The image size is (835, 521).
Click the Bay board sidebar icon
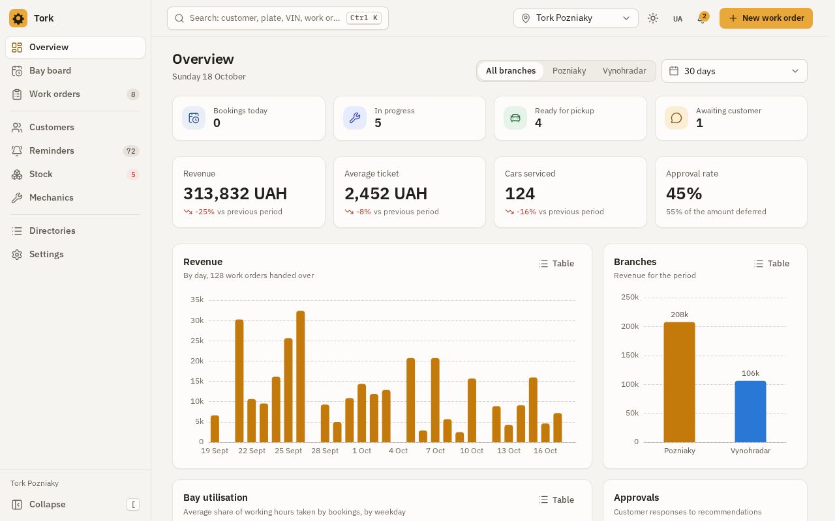[x=17, y=71]
